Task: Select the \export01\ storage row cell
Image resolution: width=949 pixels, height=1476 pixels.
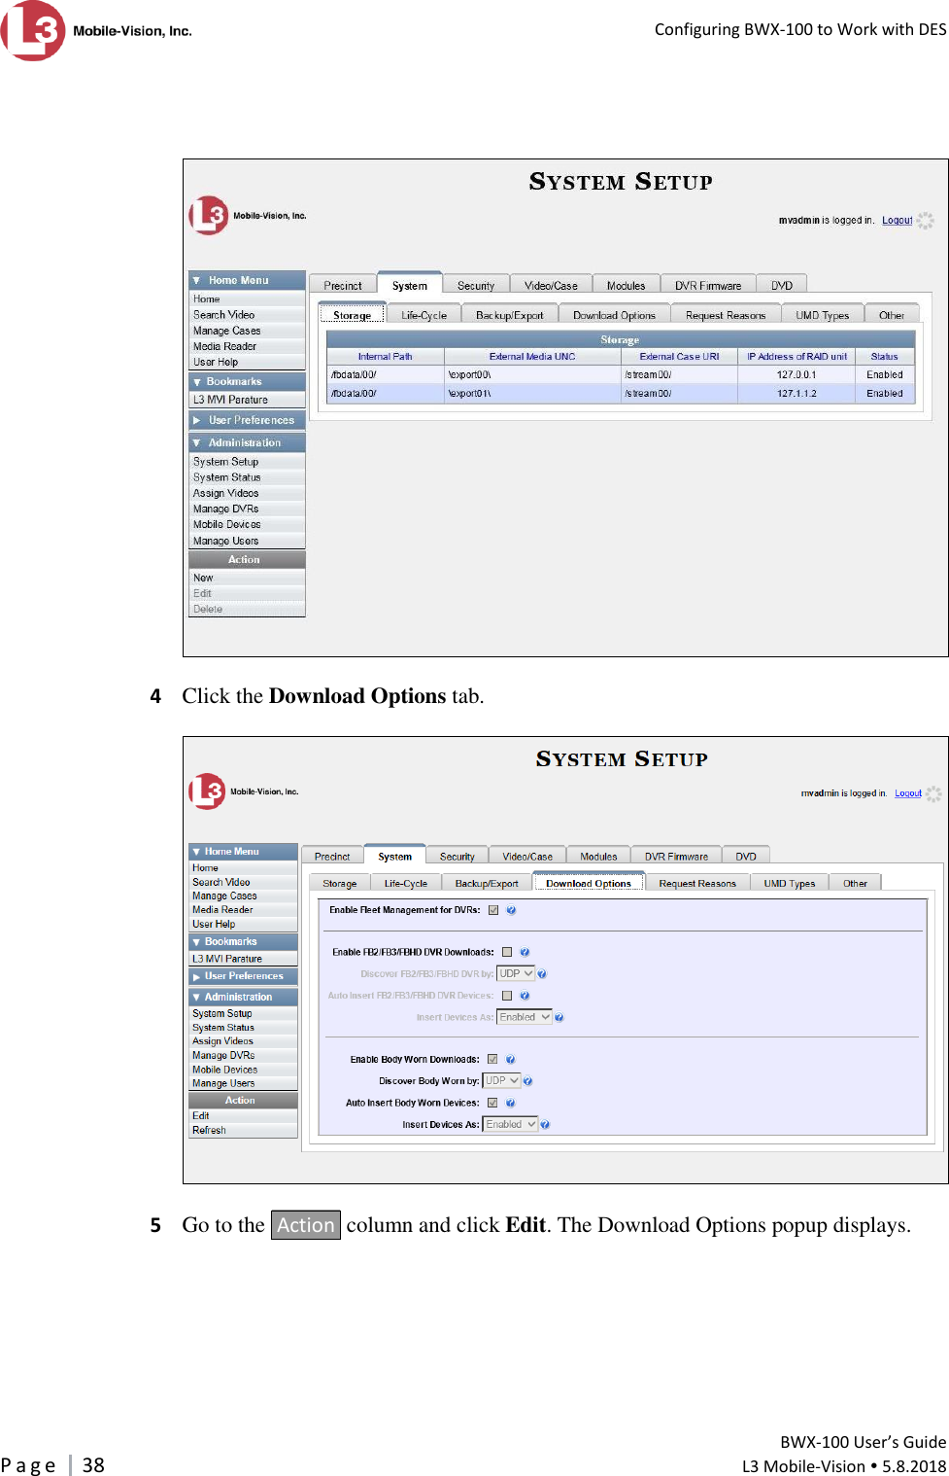Action: coord(532,394)
